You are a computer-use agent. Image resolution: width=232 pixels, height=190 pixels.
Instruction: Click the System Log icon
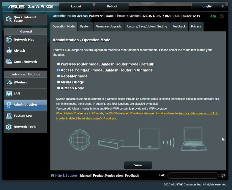click(x=9, y=116)
